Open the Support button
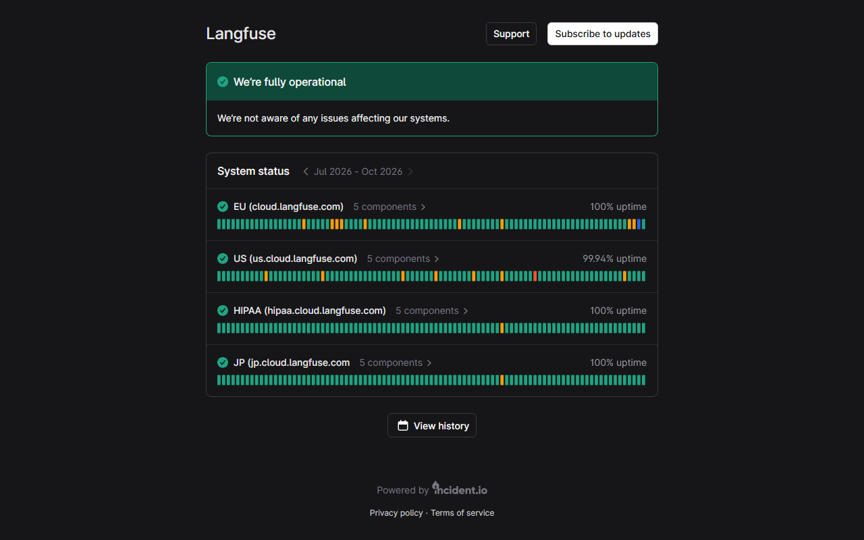 point(511,34)
